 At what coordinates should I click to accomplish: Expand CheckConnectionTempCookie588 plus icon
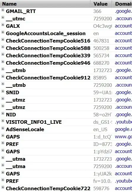tap(3, 47)
